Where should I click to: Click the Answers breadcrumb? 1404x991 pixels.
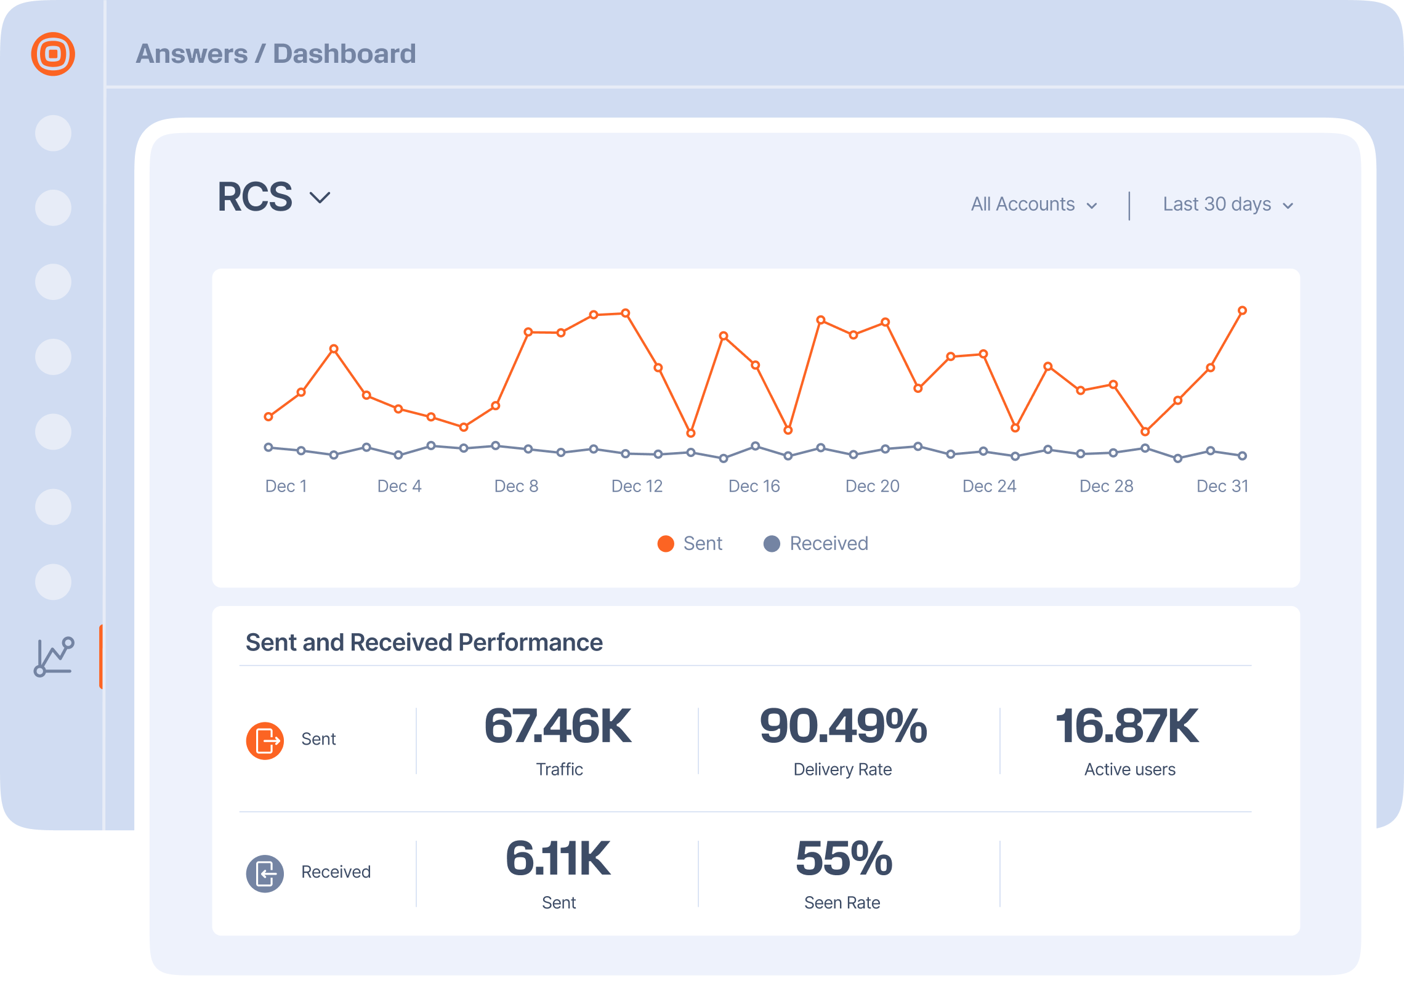(194, 54)
